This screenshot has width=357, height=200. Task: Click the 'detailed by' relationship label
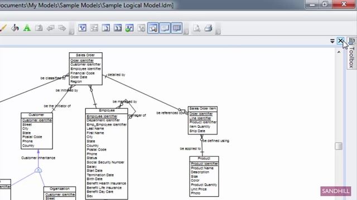click(x=117, y=74)
